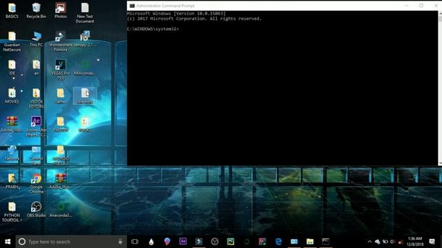
Task: Click the Command Prompt scrollbar up arrow
Action: click(x=440, y=13)
